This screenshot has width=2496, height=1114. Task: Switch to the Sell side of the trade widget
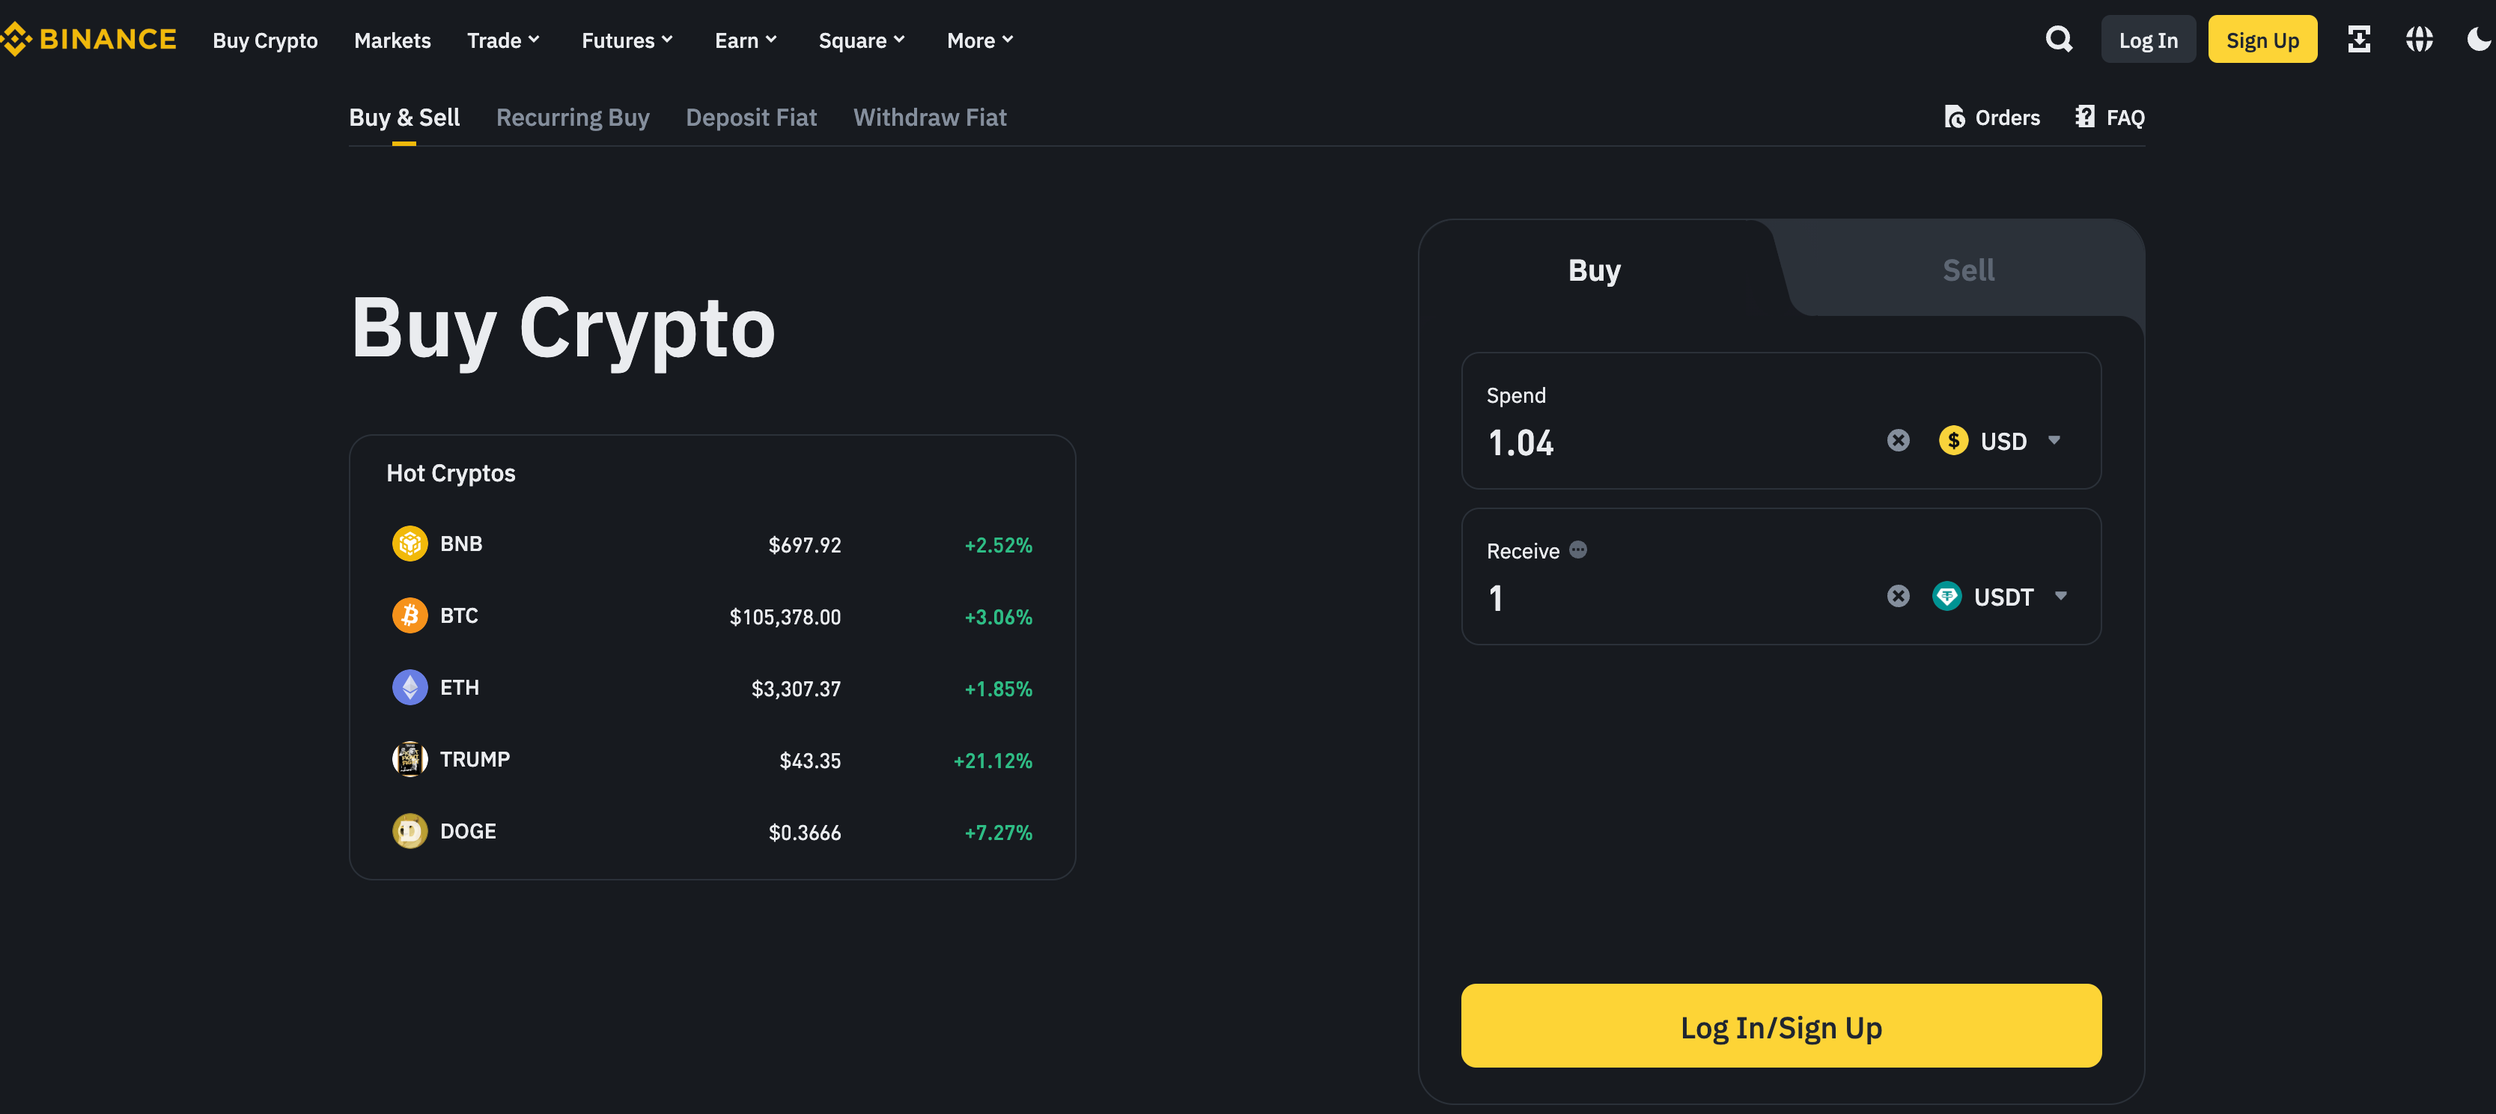tap(1968, 270)
